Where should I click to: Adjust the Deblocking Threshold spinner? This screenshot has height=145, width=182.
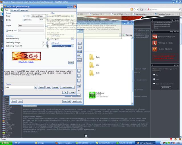(47, 46)
